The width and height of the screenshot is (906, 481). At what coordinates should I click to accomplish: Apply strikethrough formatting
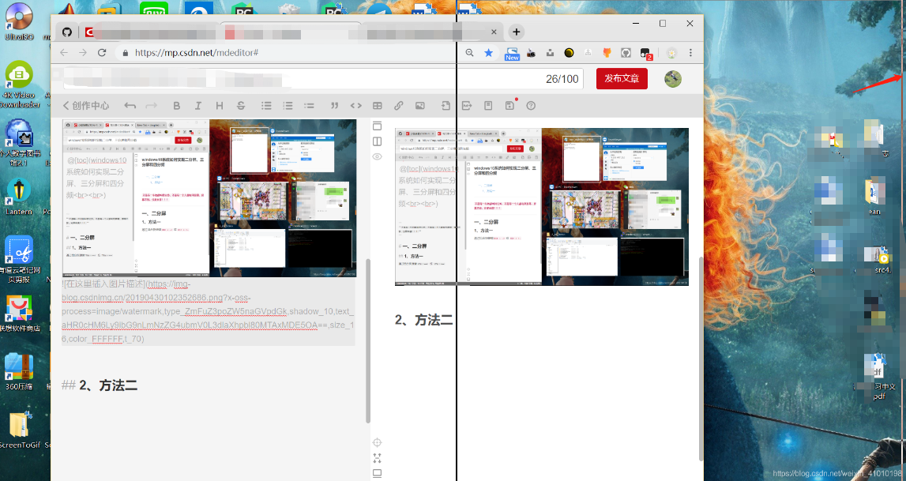[x=240, y=105]
